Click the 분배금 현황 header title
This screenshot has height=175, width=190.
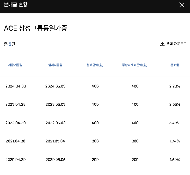[16, 4]
